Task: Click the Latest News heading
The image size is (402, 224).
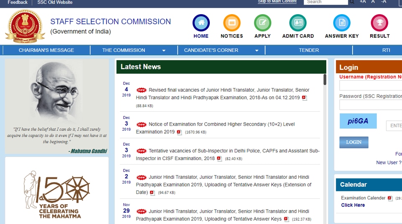Action: (x=141, y=67)
